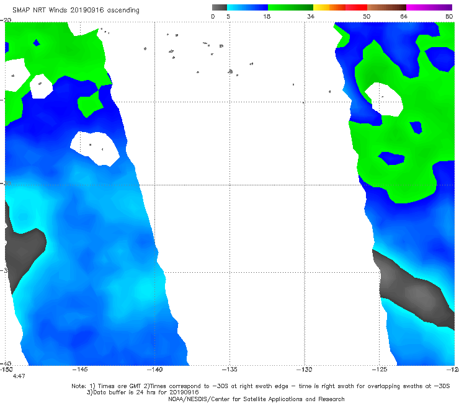This screenshot has height=403, width=459.
Task: Click the longitude label '-130'
Action: tap(305, 370)
